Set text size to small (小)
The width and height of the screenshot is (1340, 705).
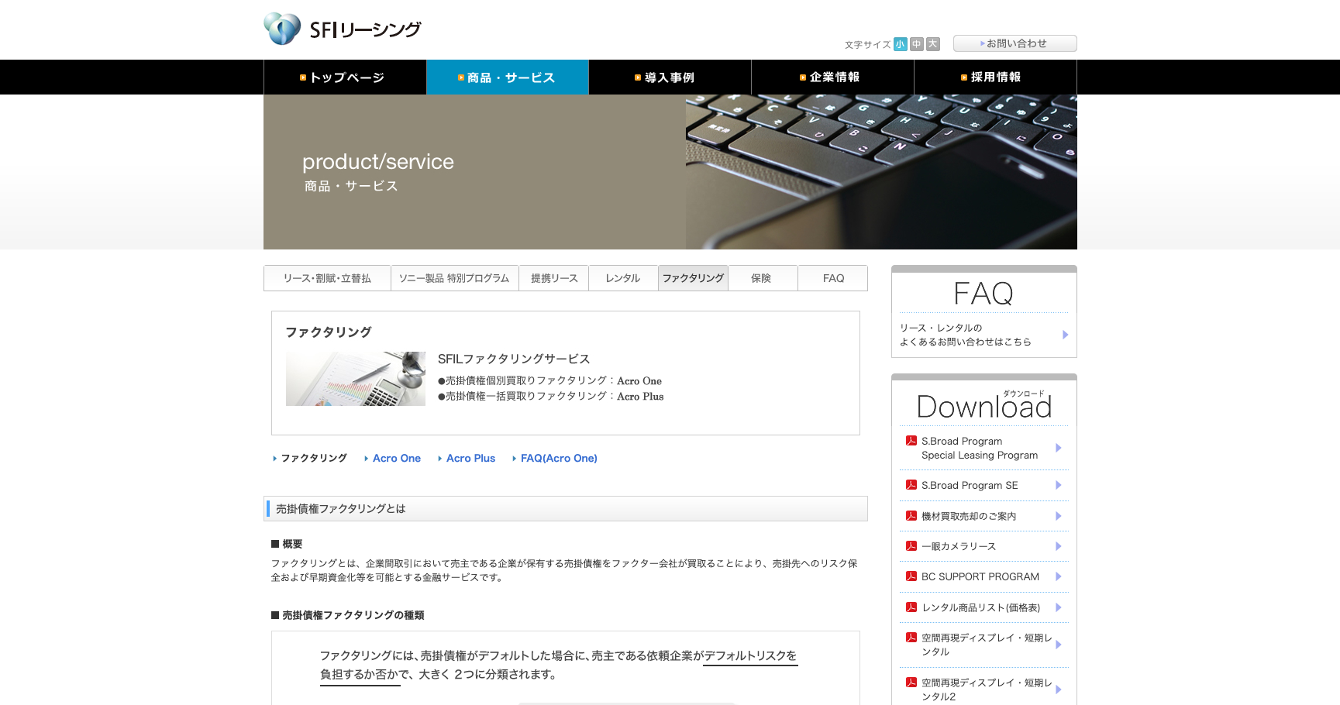coord(900,44)
